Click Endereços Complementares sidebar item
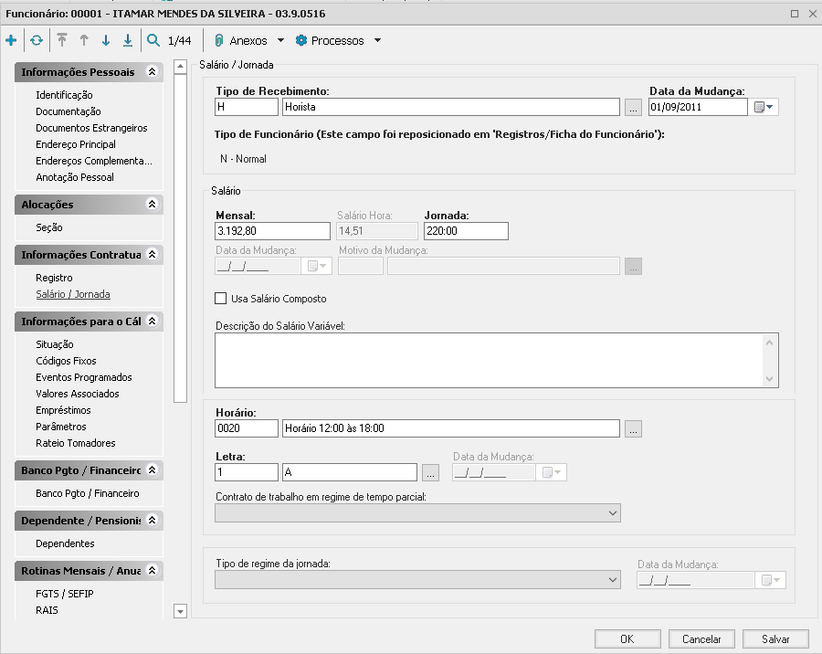 click(x=94, y=161)
